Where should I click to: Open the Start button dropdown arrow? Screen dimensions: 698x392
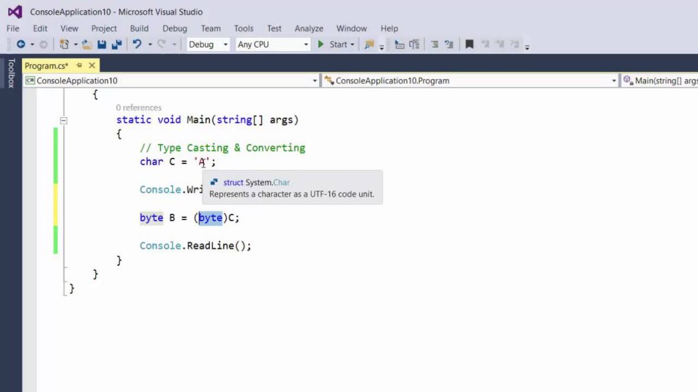click(x=352, y=44)
